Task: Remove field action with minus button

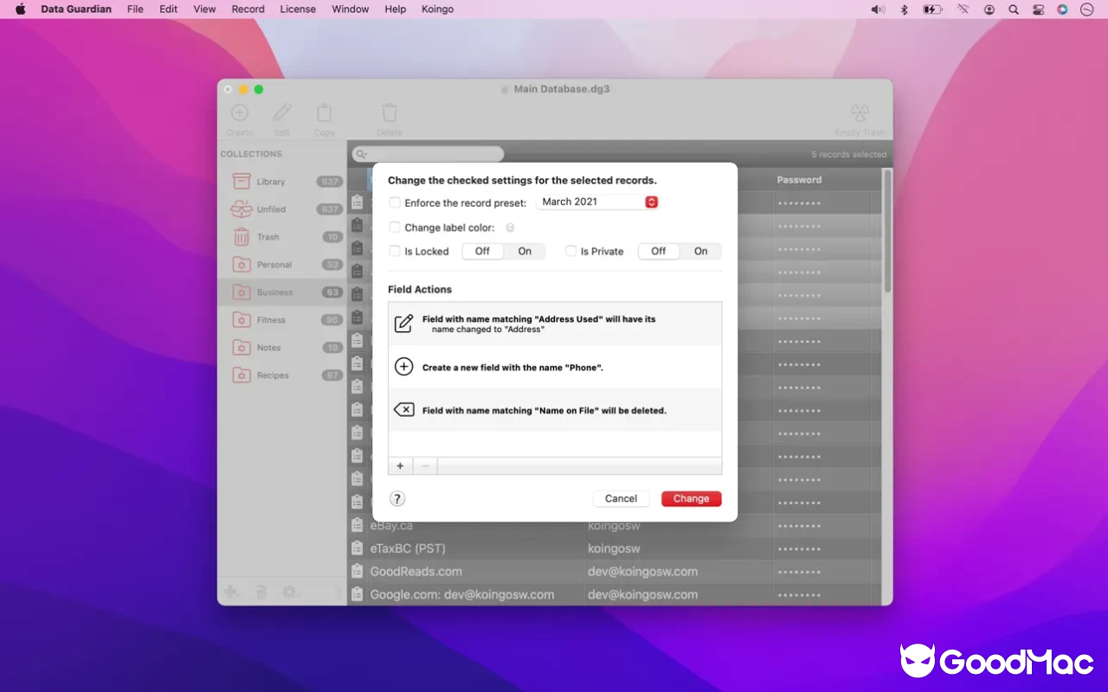Action: (x=425, y=466)
